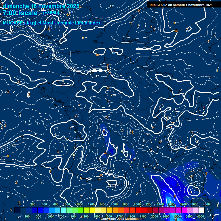The height and width of the screenshot is (221, 221).
Task: Click the '1800' legend value
Action: [x=126, y=204]
